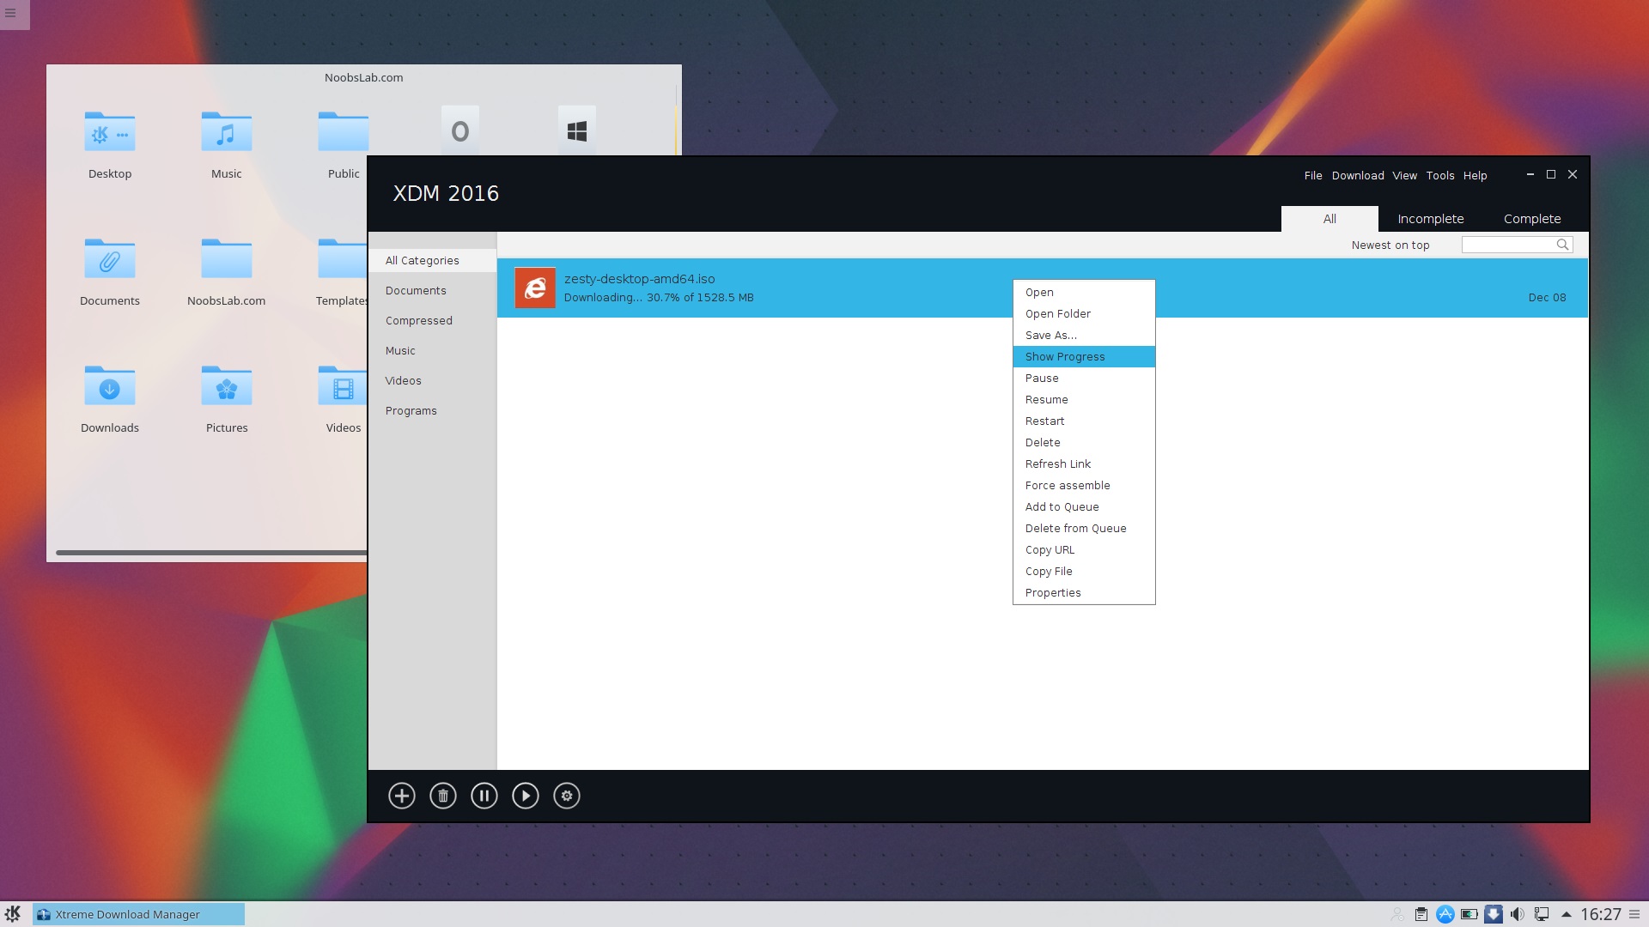Open the NoobsLab.com folder icon

click(x=227, y=259)
